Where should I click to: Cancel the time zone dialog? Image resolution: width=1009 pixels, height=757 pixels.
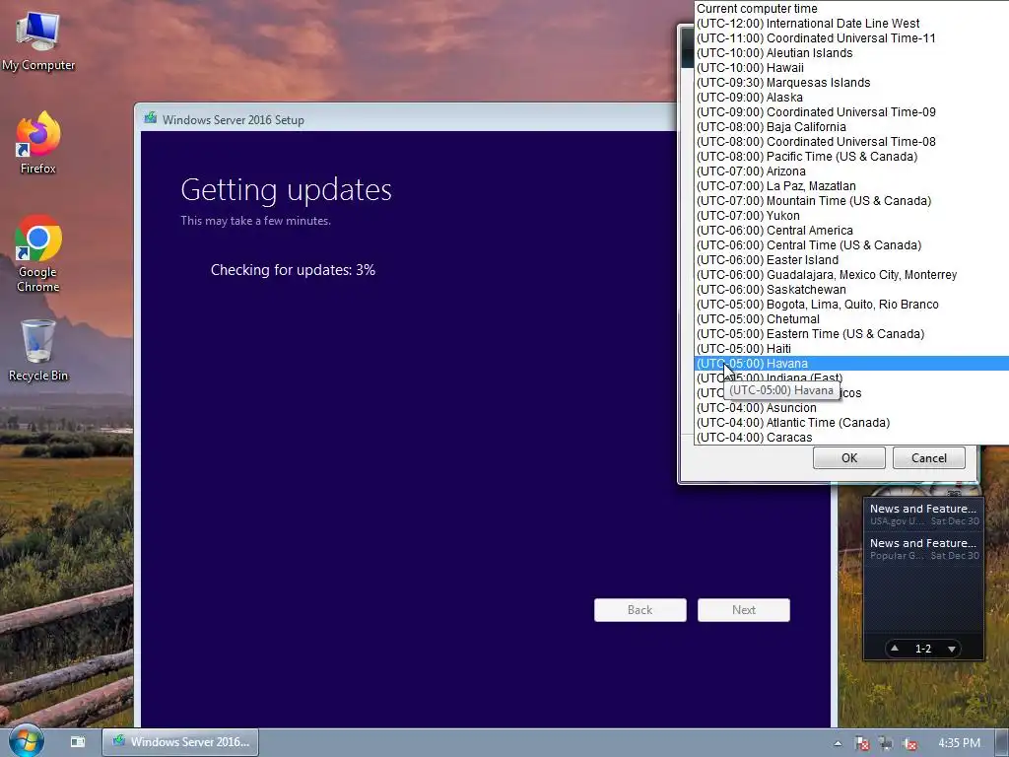[928, 457]
